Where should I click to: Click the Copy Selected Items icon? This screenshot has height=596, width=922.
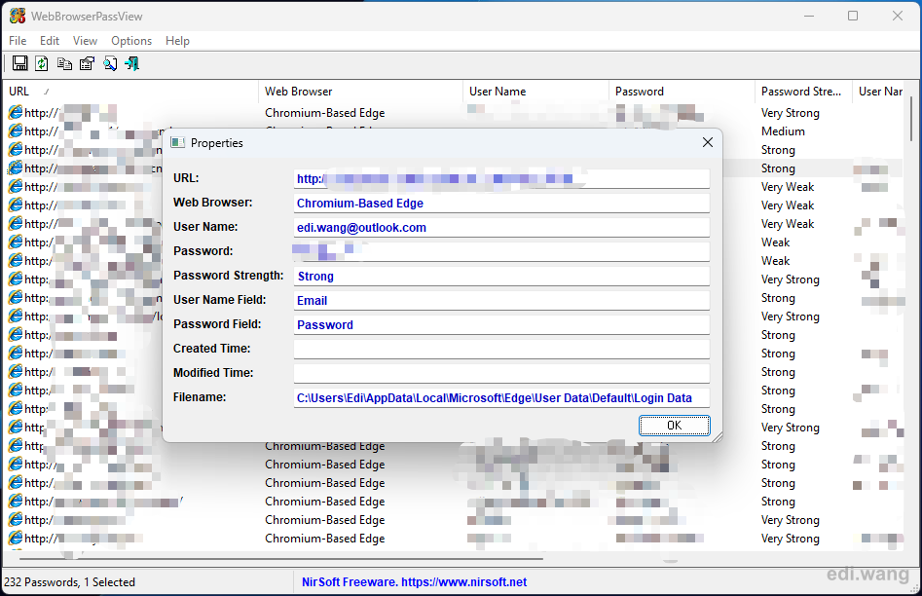click(64, 63)
